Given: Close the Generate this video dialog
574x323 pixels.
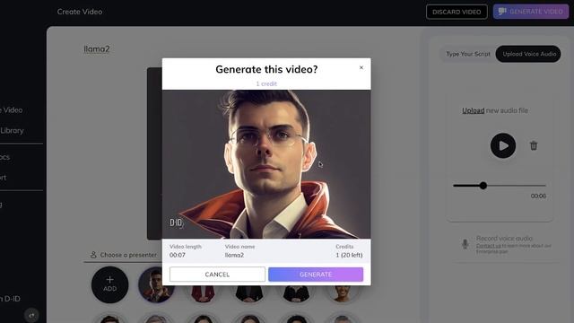Looking at the screenshot, I should (x=361, y=67).
